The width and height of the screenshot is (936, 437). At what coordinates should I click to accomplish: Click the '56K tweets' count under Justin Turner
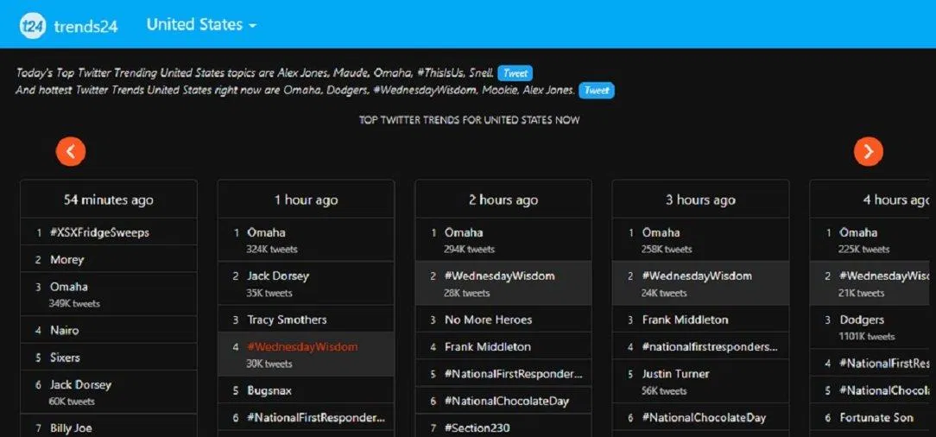(x=664, y=390)
